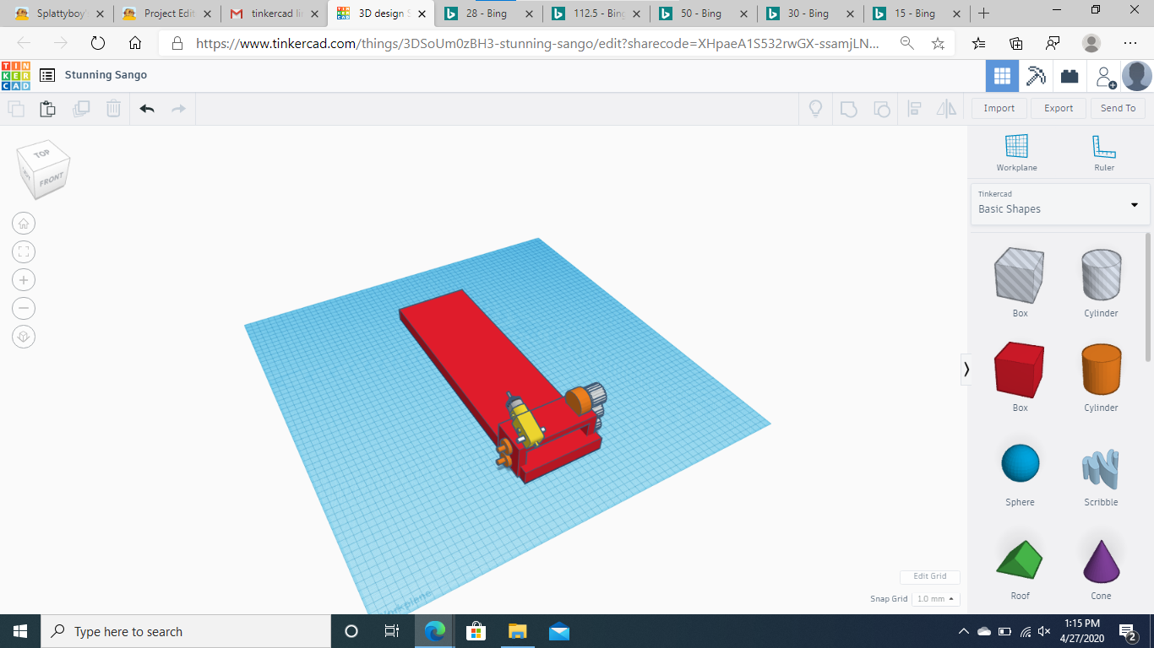Open browser settings and more menu

(1130, 43)
